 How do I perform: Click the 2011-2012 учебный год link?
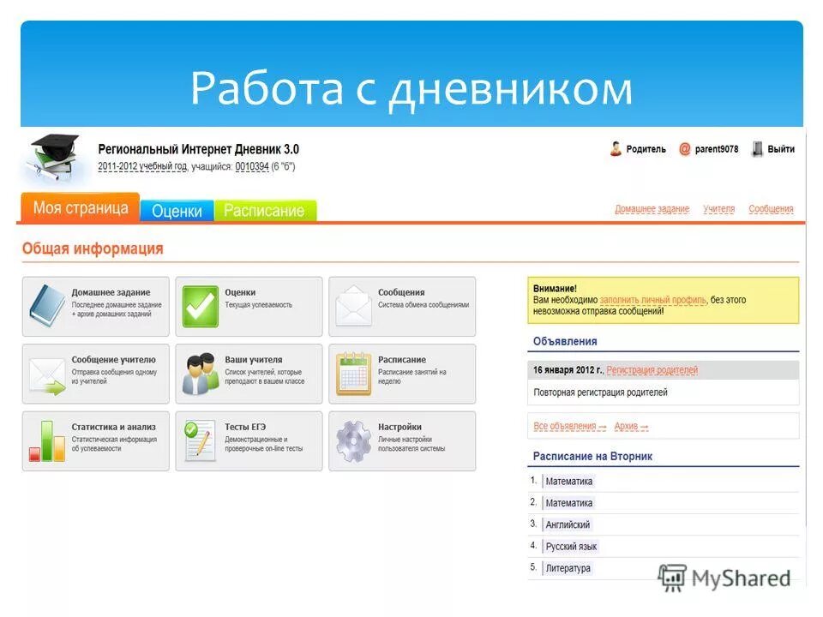[x=142, y=166]
